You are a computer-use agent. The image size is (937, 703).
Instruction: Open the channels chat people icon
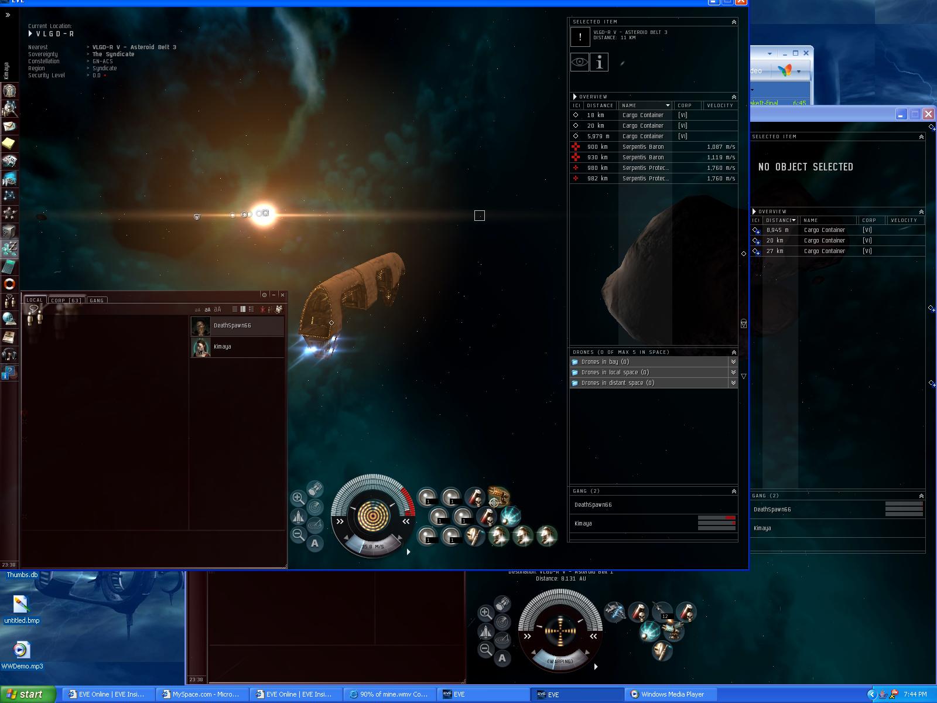[9, 302]
